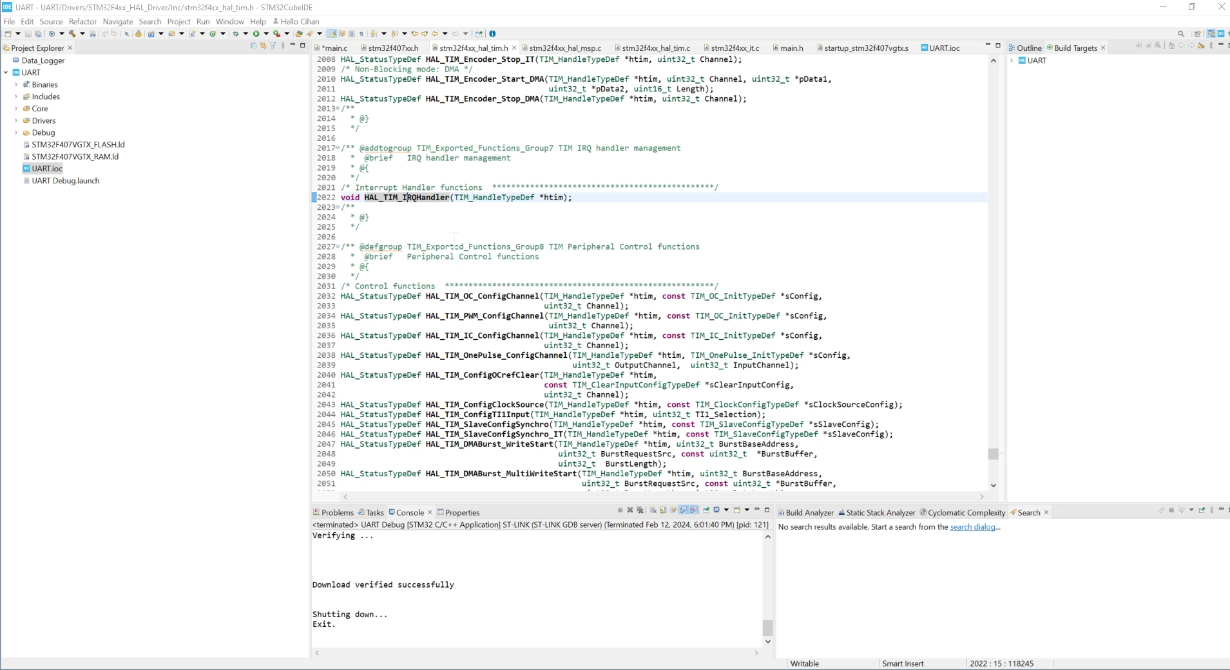Viewport: 1230px width, 670px height.
Task: Toggle Show Whitespace Characters pilcrow button
Action: (x=361, y=33)
